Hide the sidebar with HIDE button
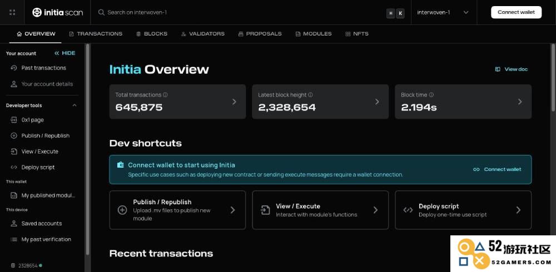Viewport: 556px width, 272px height. pyautogui.click(x=65, y=53)
